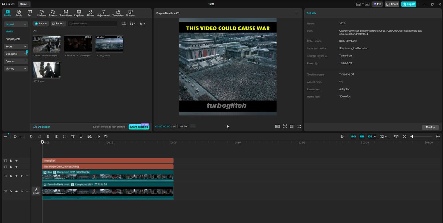443x223 pixels.
Task: Click the Split clip tool icon
Action: click(x=48, y=137)
